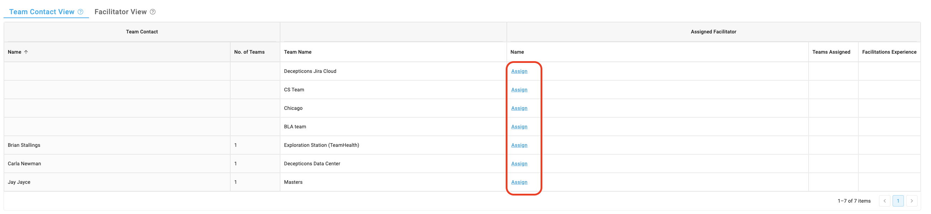Click the Team Contact group header

(x=142, y=32)
